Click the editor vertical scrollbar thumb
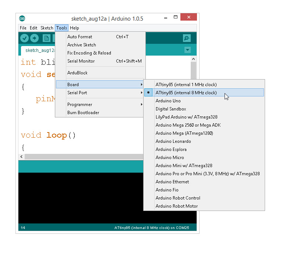Viewport: 282px width, 268px height. coord(193,71)
